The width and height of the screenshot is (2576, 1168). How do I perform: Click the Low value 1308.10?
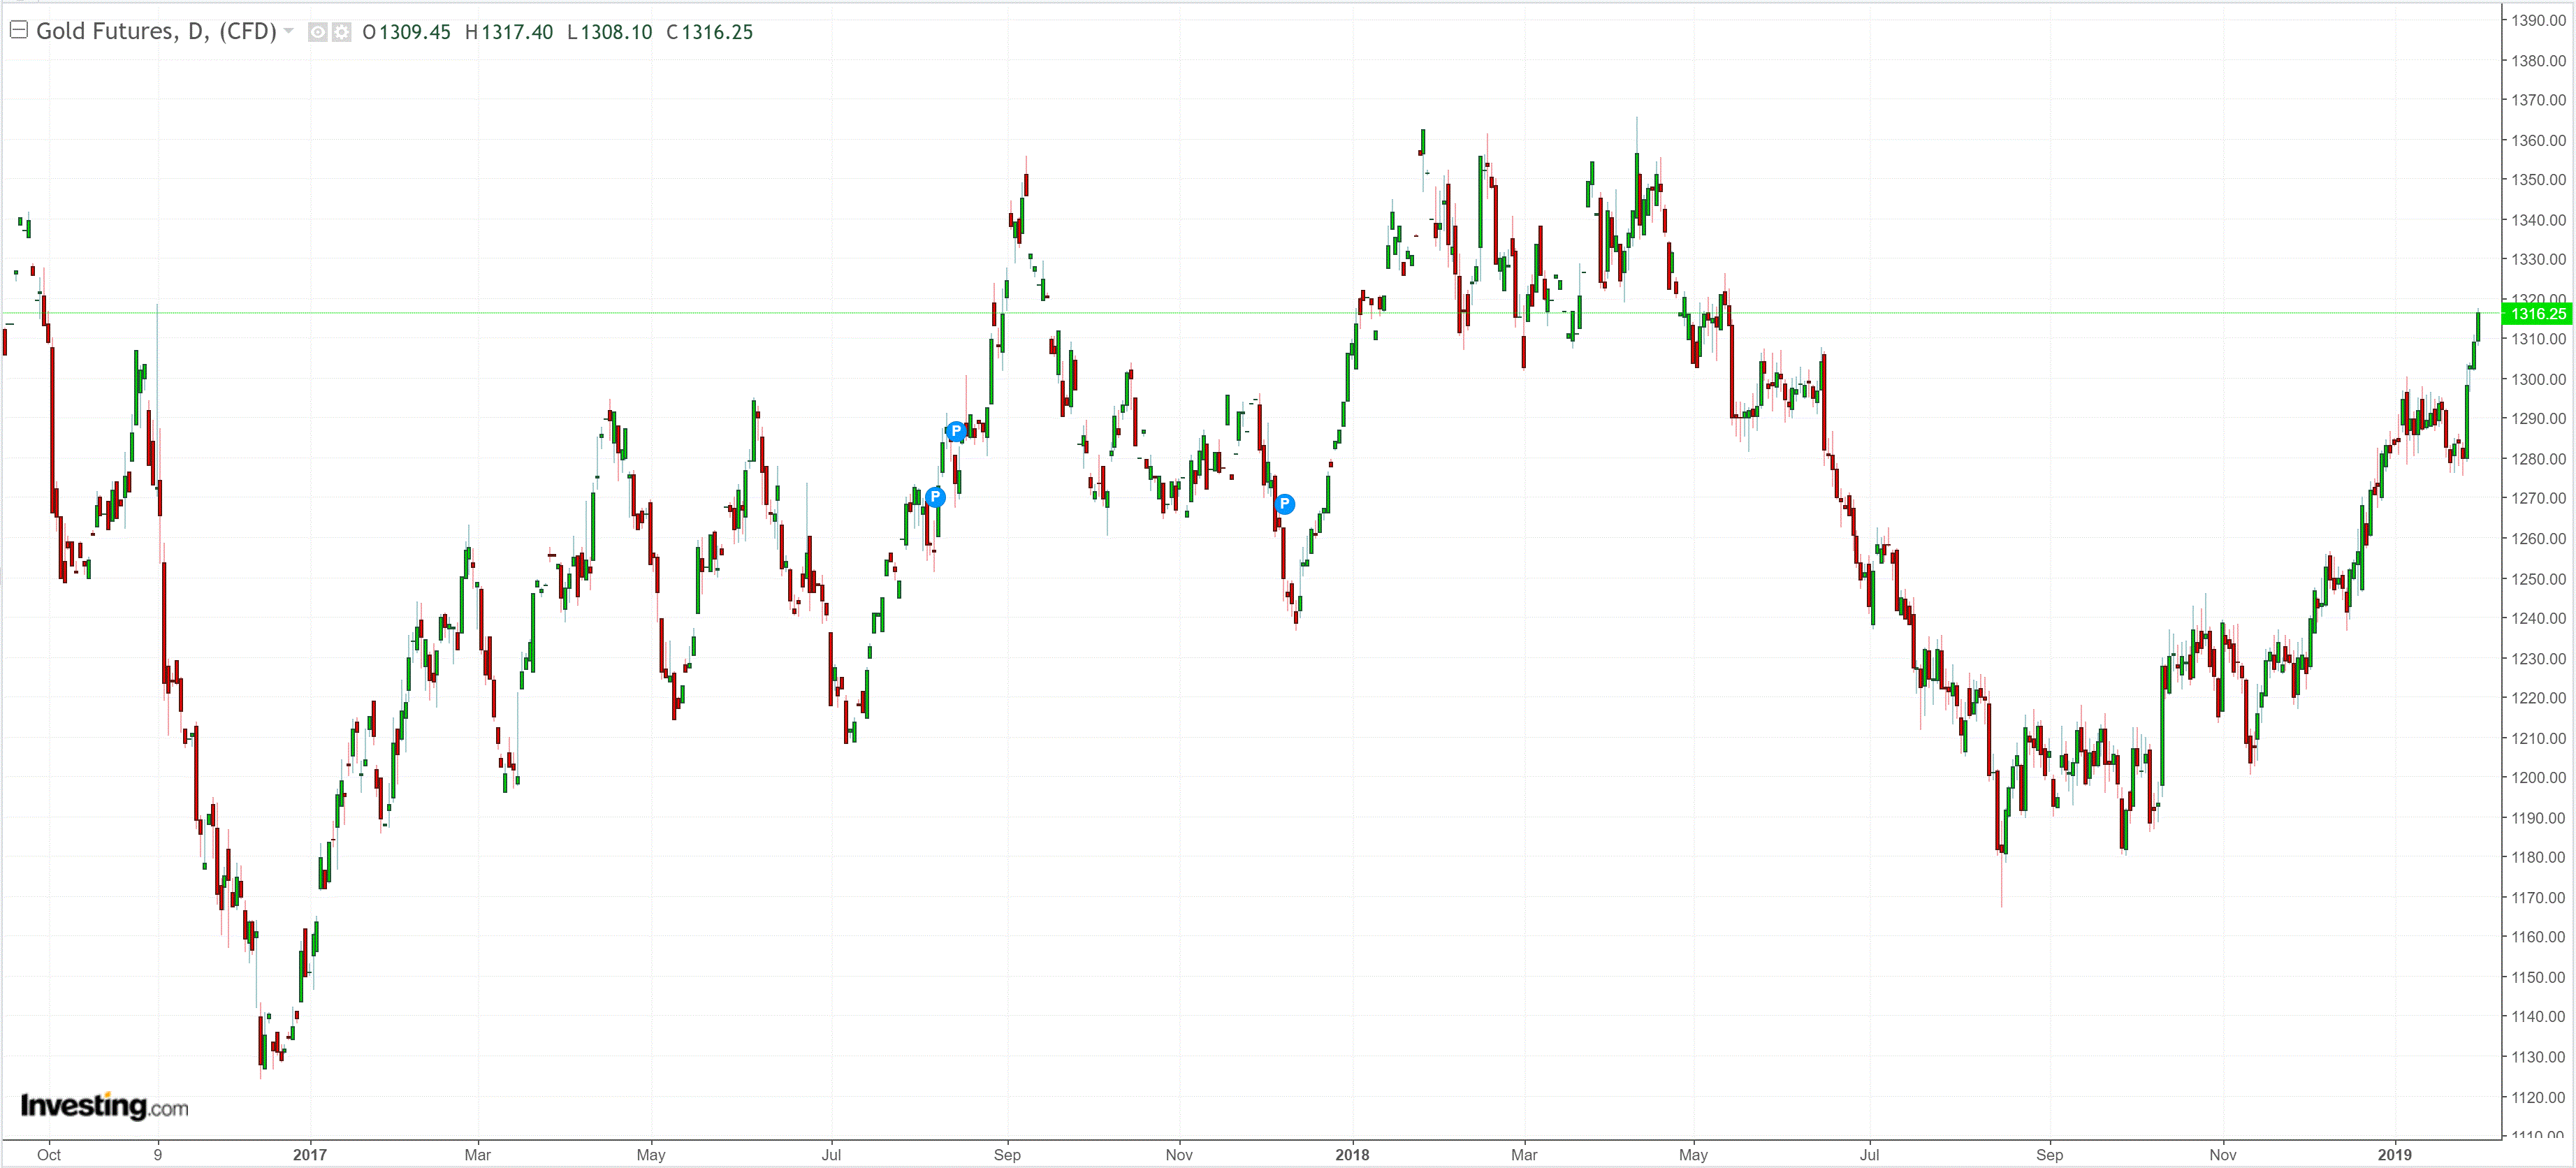616,32
